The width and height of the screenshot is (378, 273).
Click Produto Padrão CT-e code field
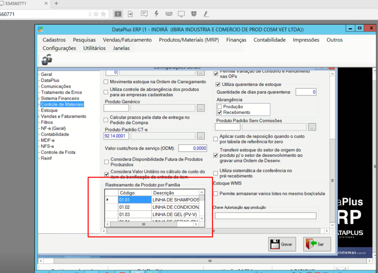116,136
